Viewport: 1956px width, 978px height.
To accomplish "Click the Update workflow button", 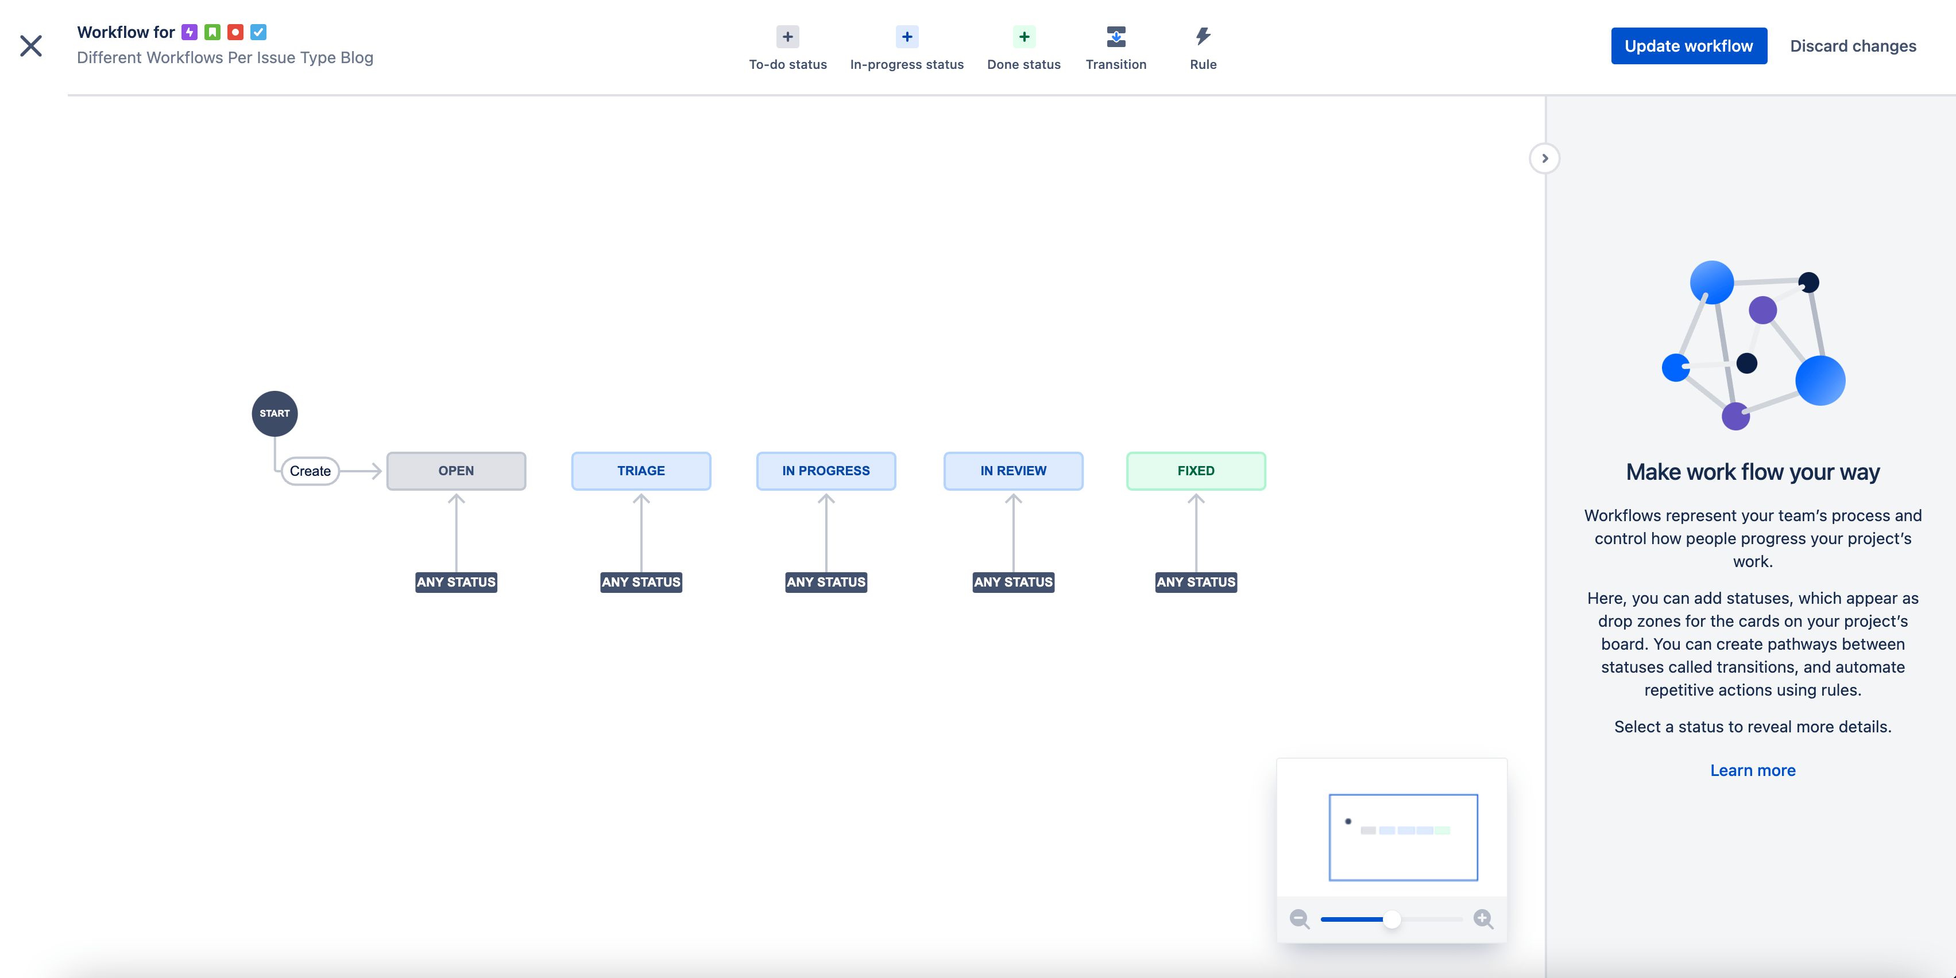I will click(x=1689, y=45).
